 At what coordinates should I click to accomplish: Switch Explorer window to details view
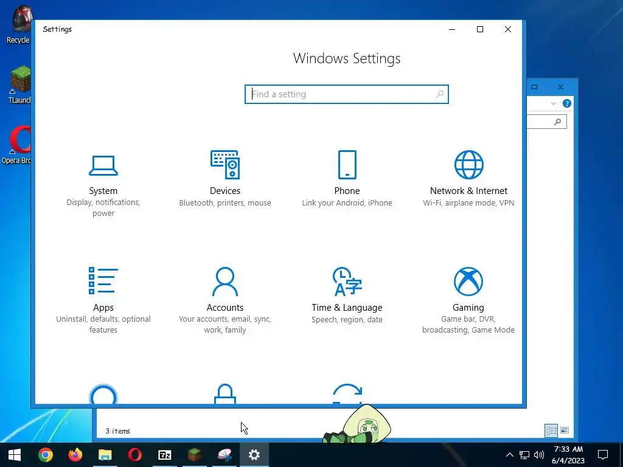pos(551,431)
